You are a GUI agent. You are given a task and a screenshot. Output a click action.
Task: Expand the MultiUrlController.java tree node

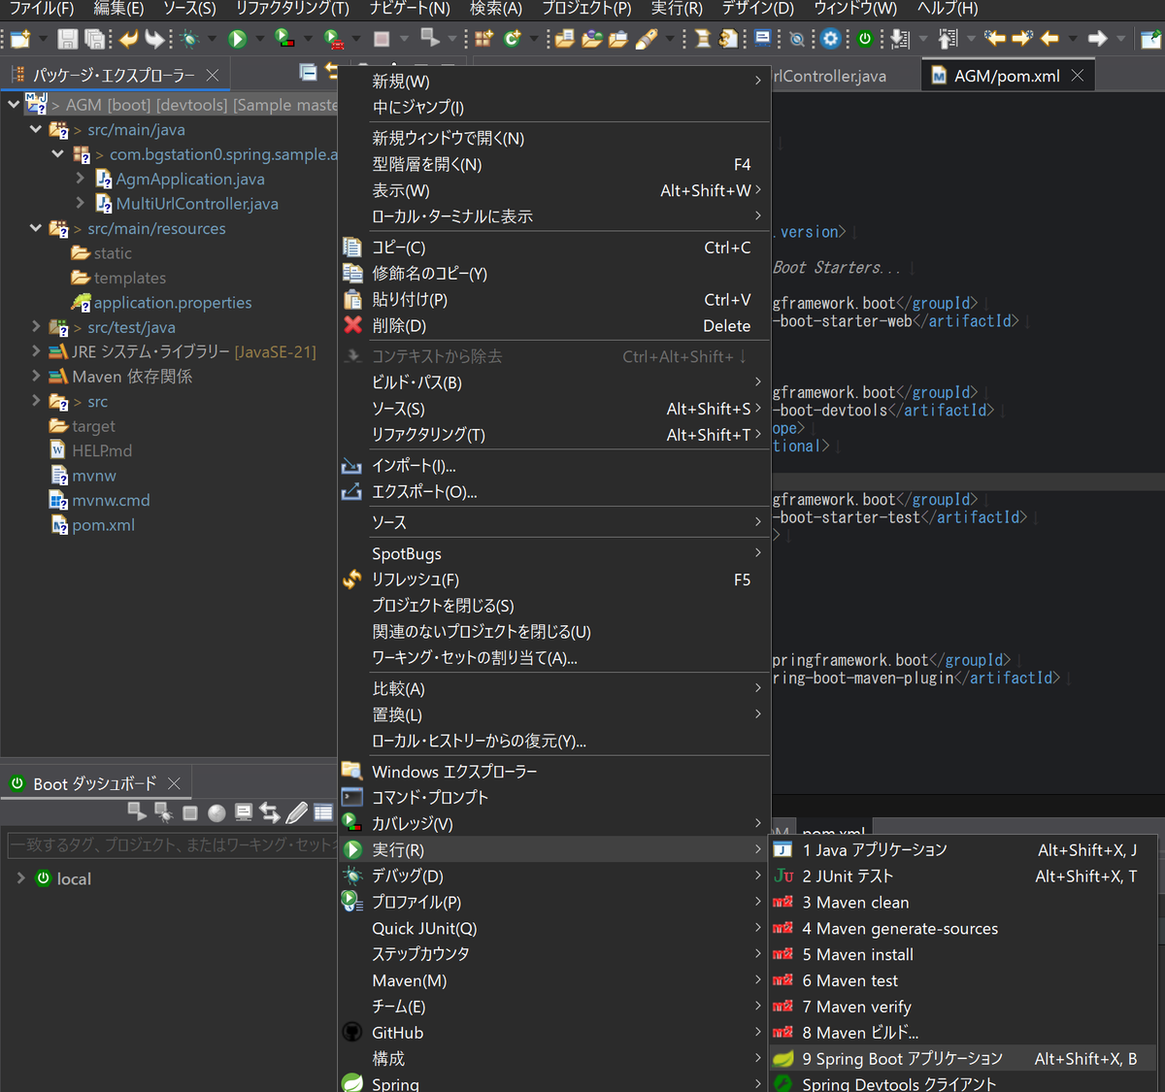pos(81,203)
